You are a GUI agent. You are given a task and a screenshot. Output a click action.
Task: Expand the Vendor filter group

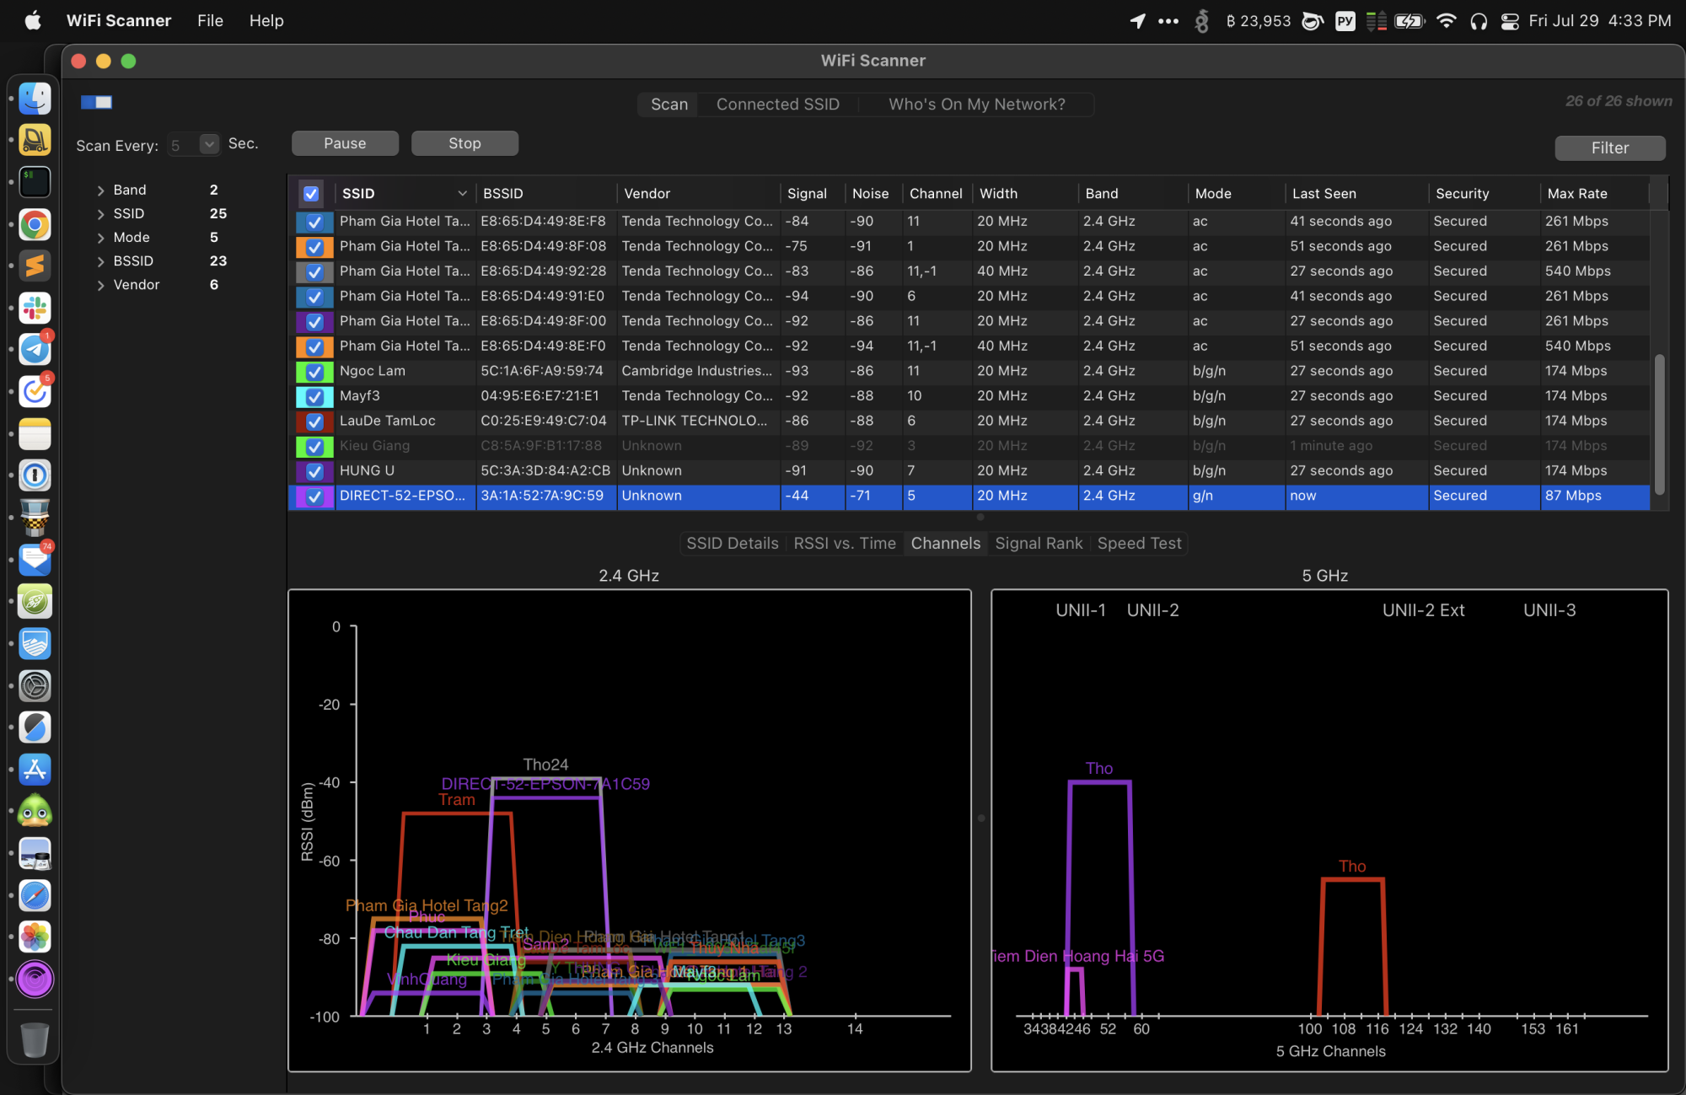click(x=100, y=285)
